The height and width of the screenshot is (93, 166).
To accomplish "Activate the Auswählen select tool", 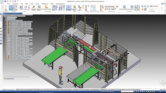I will pyautogui.click(x=11, y=8).
